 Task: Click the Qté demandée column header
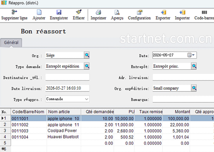point(98,112)
